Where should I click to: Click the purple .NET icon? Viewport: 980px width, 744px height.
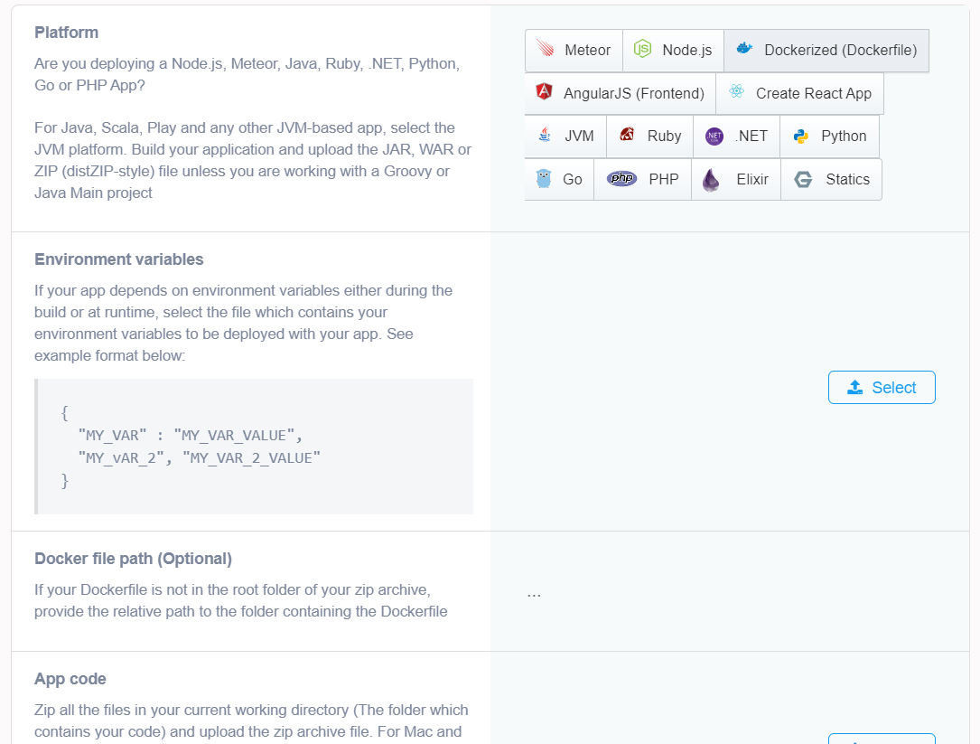(x=714, y=136)
